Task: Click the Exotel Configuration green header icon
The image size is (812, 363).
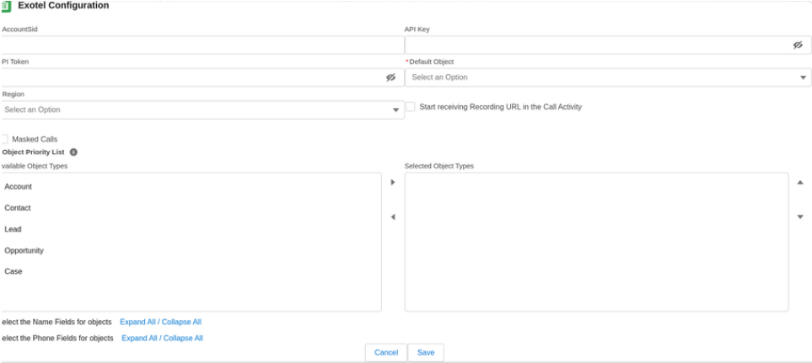Action: 6,6
